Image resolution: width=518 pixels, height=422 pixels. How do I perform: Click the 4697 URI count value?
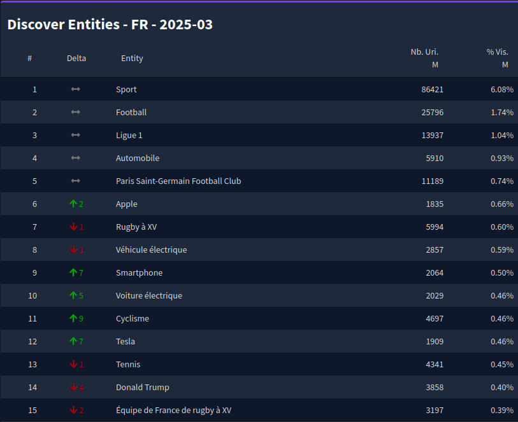[x=435, y=319]
